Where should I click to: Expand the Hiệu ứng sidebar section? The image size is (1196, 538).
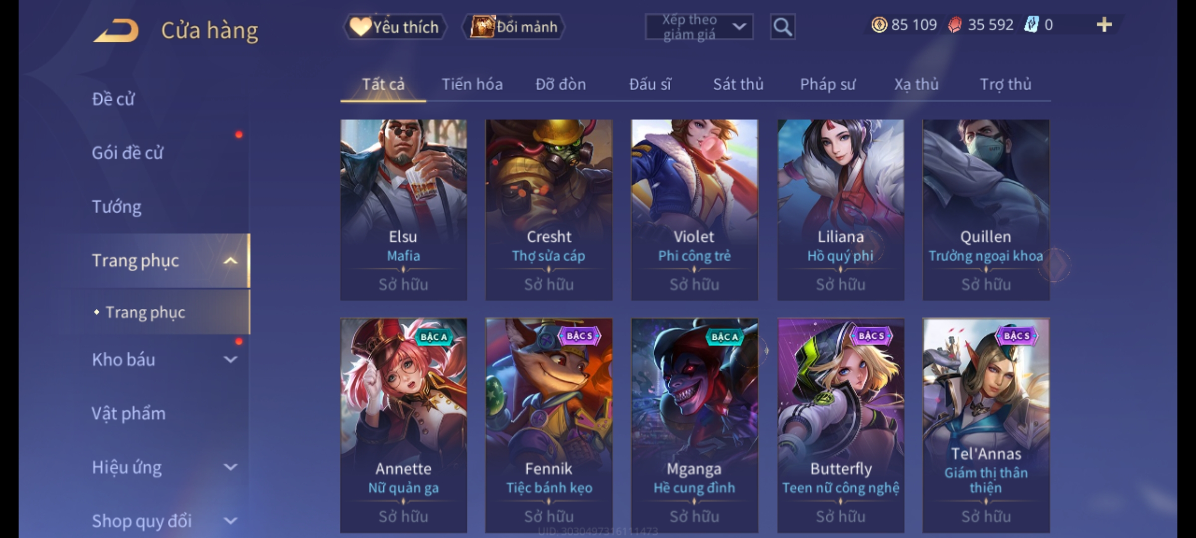pyautogui.click(x=230, y=467)
